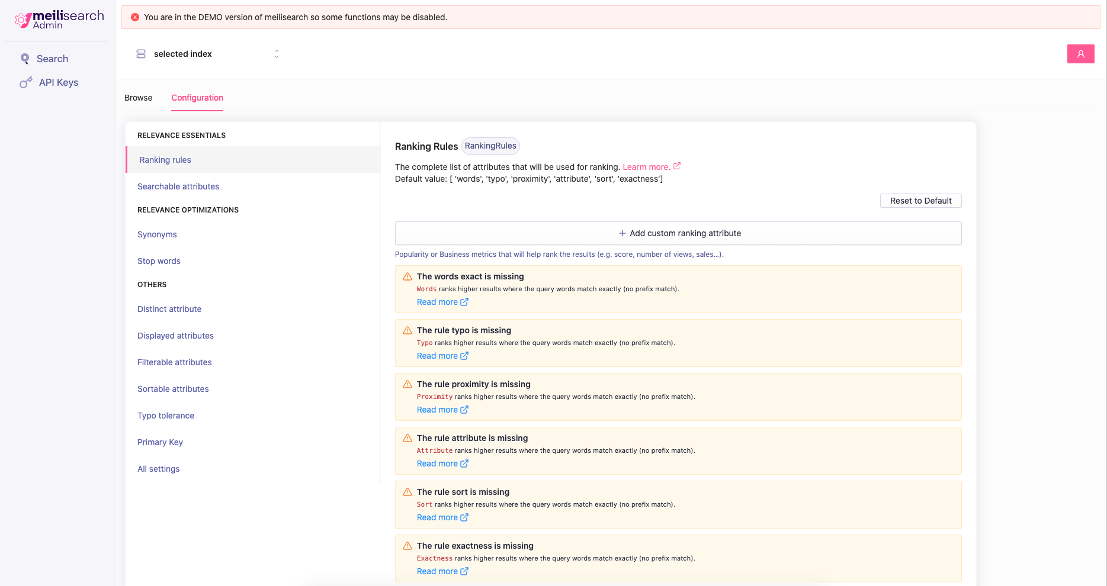Image resolution: width=1107 pixels, height=586 pixels.
Task: Click the index stack icon beside selected index
Action: [x=140, y=54]
